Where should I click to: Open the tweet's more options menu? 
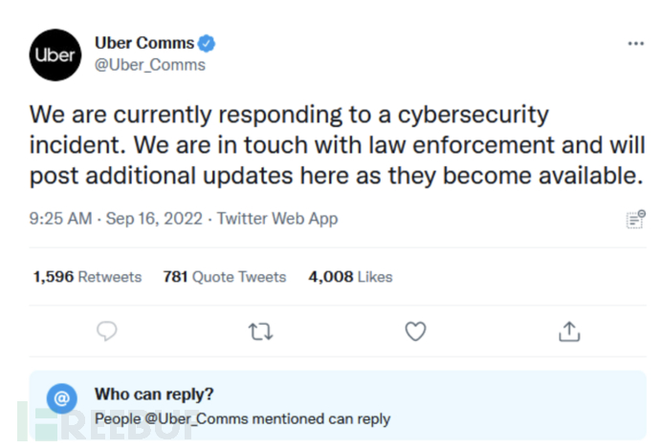pos(635,44)
